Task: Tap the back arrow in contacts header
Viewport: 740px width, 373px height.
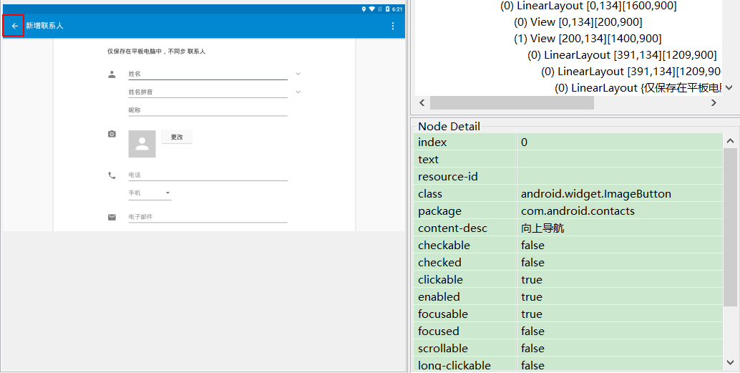Action: tap(14, 26)
